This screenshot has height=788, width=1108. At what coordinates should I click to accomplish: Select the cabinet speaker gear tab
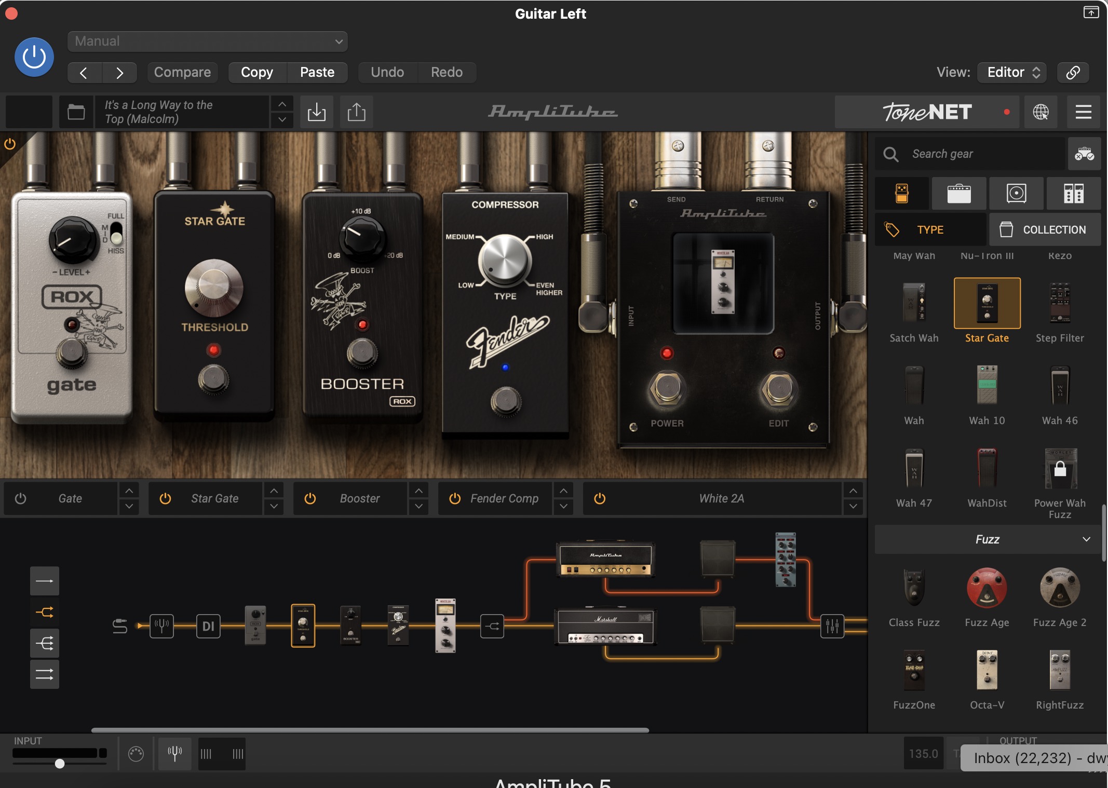click(x=1016, y=193)
